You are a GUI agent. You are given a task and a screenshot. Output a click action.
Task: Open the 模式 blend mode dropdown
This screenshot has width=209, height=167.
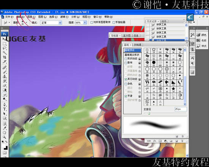pyautogui.click(x=60, y=23)
